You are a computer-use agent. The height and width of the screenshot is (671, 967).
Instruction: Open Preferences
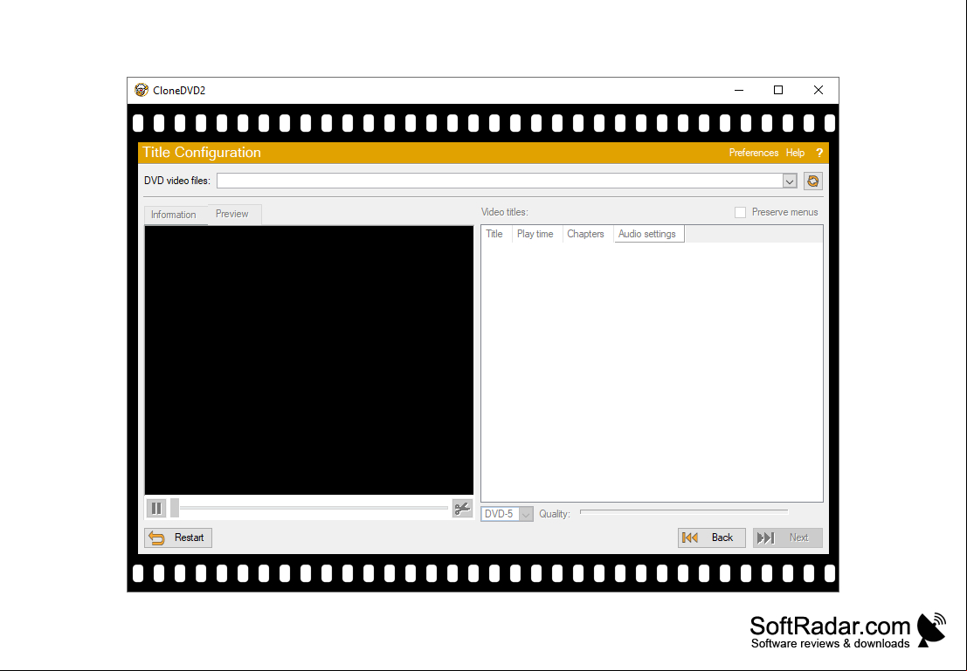tap(754, 153)
